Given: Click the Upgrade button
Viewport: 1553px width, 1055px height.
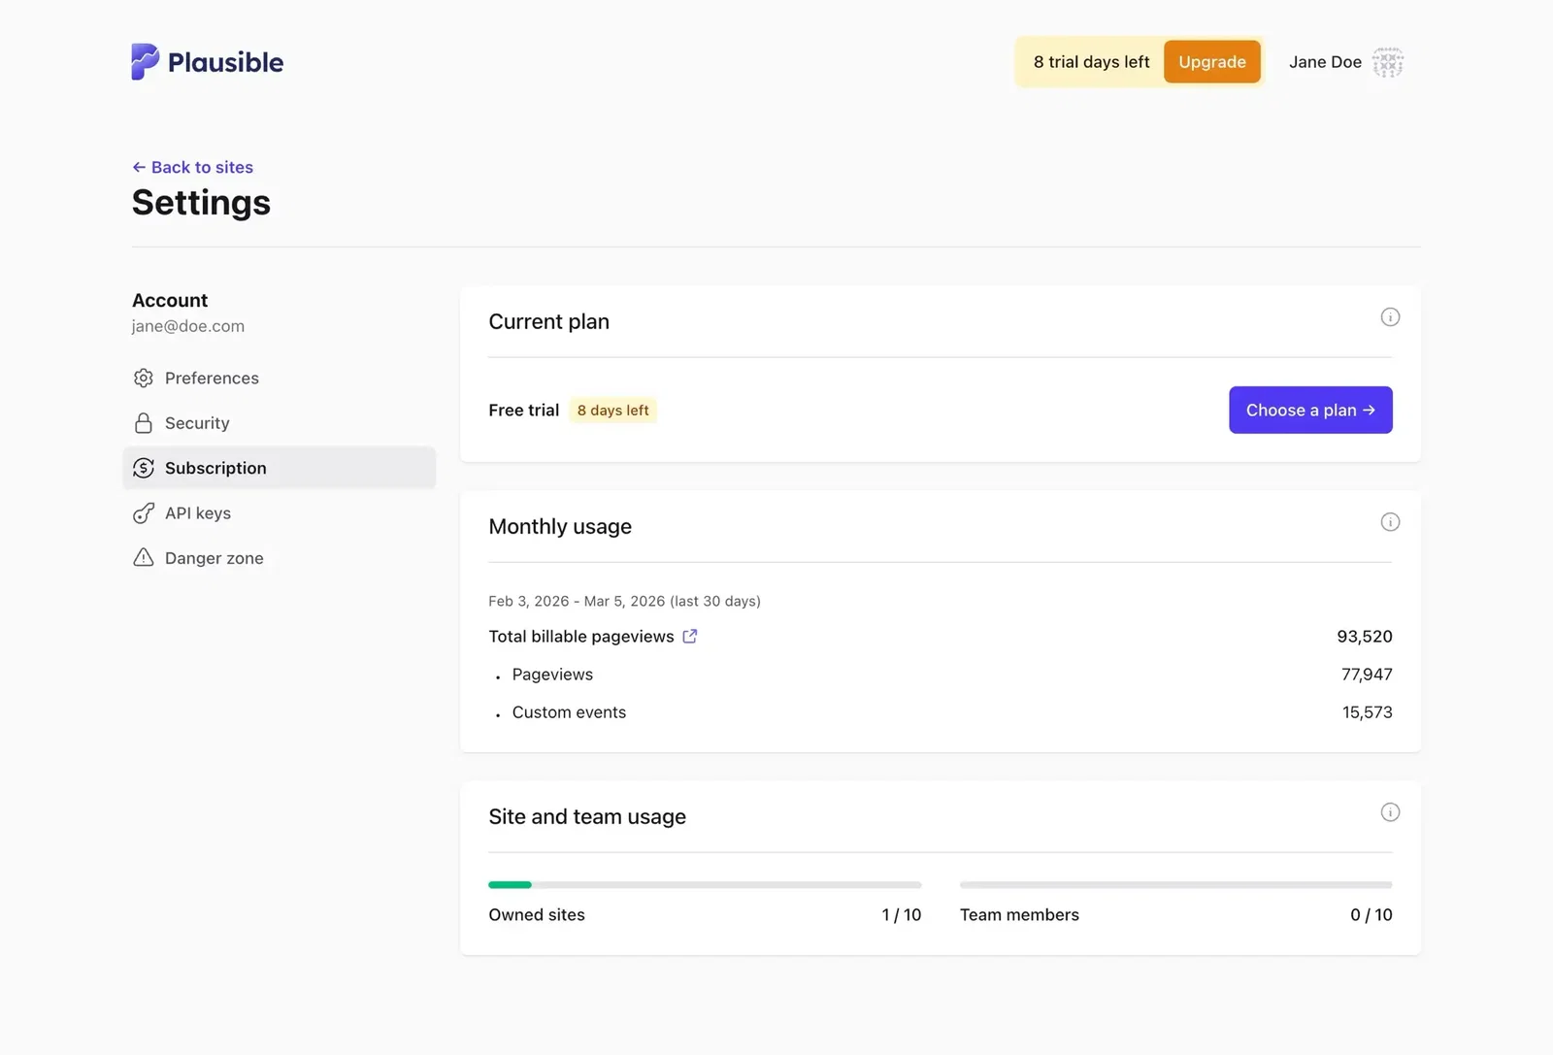Looking at the screenshot, I should click(1211, 61).
